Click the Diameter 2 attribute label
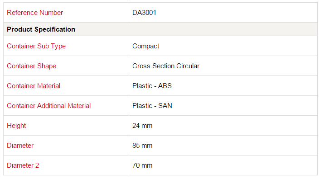320x179 pixels. pos(23,165)
